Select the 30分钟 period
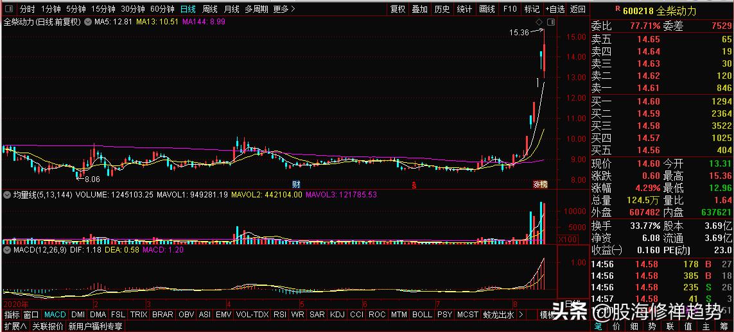734x332 pixels. pos(133,9)
